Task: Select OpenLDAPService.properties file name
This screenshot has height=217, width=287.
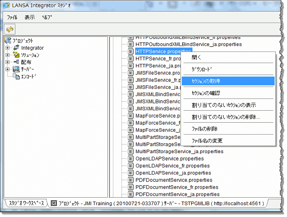Action: point(169,159)
